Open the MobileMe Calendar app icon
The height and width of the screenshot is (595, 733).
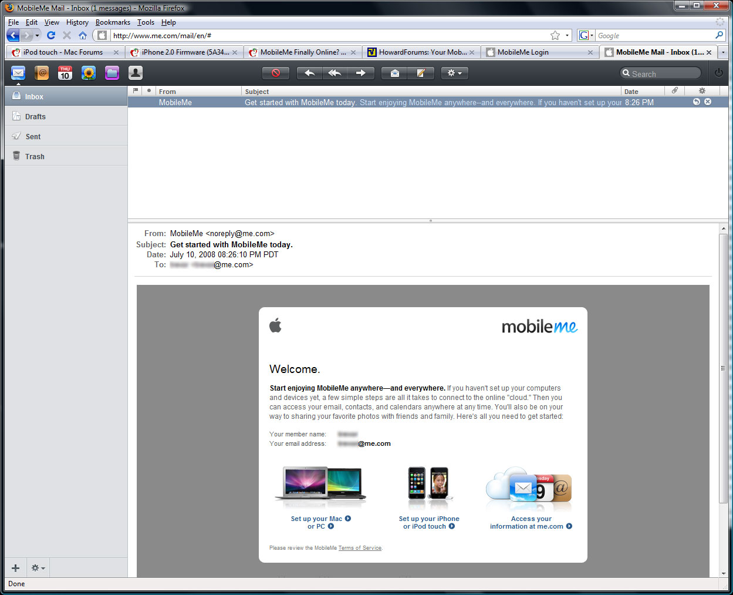click(x=65, y=73)
